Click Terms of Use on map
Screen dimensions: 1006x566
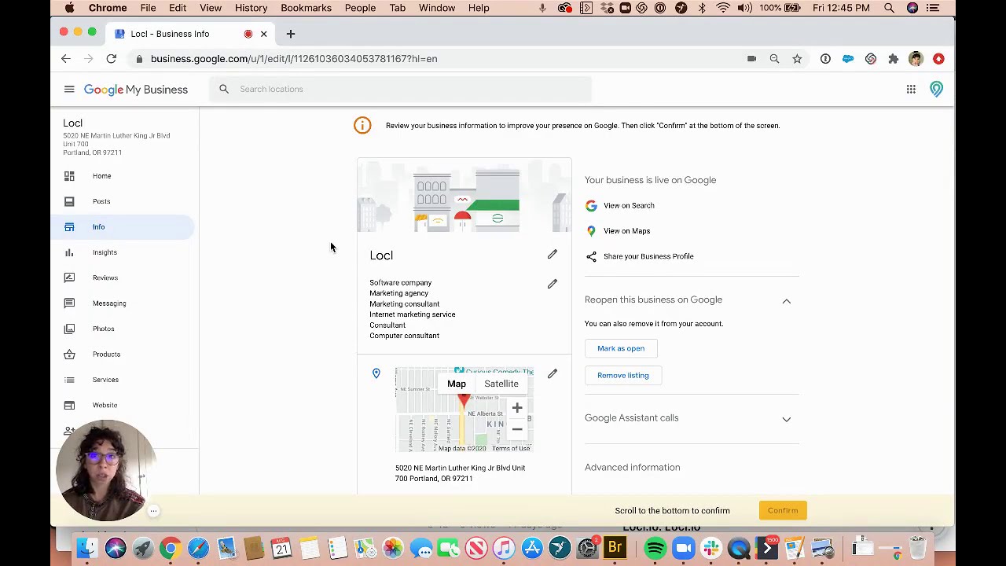tap(511, 448)
